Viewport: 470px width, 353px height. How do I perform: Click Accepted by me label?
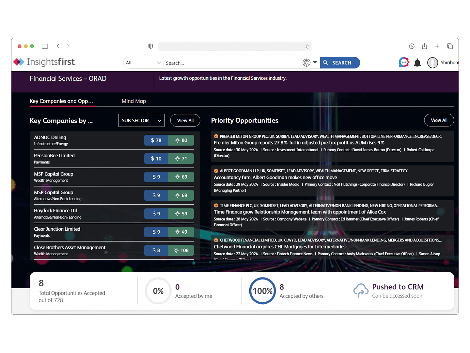(194, 296)
